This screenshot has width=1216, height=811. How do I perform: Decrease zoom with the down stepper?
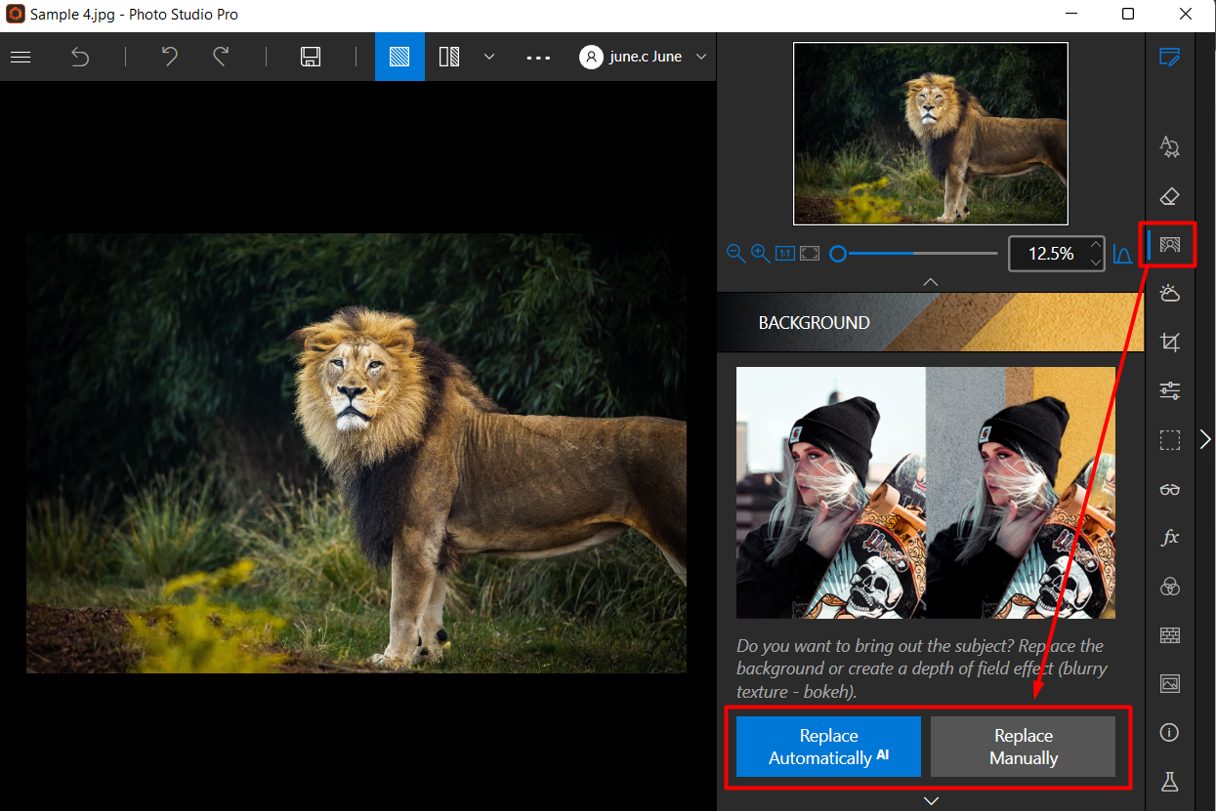[1096, 263]
